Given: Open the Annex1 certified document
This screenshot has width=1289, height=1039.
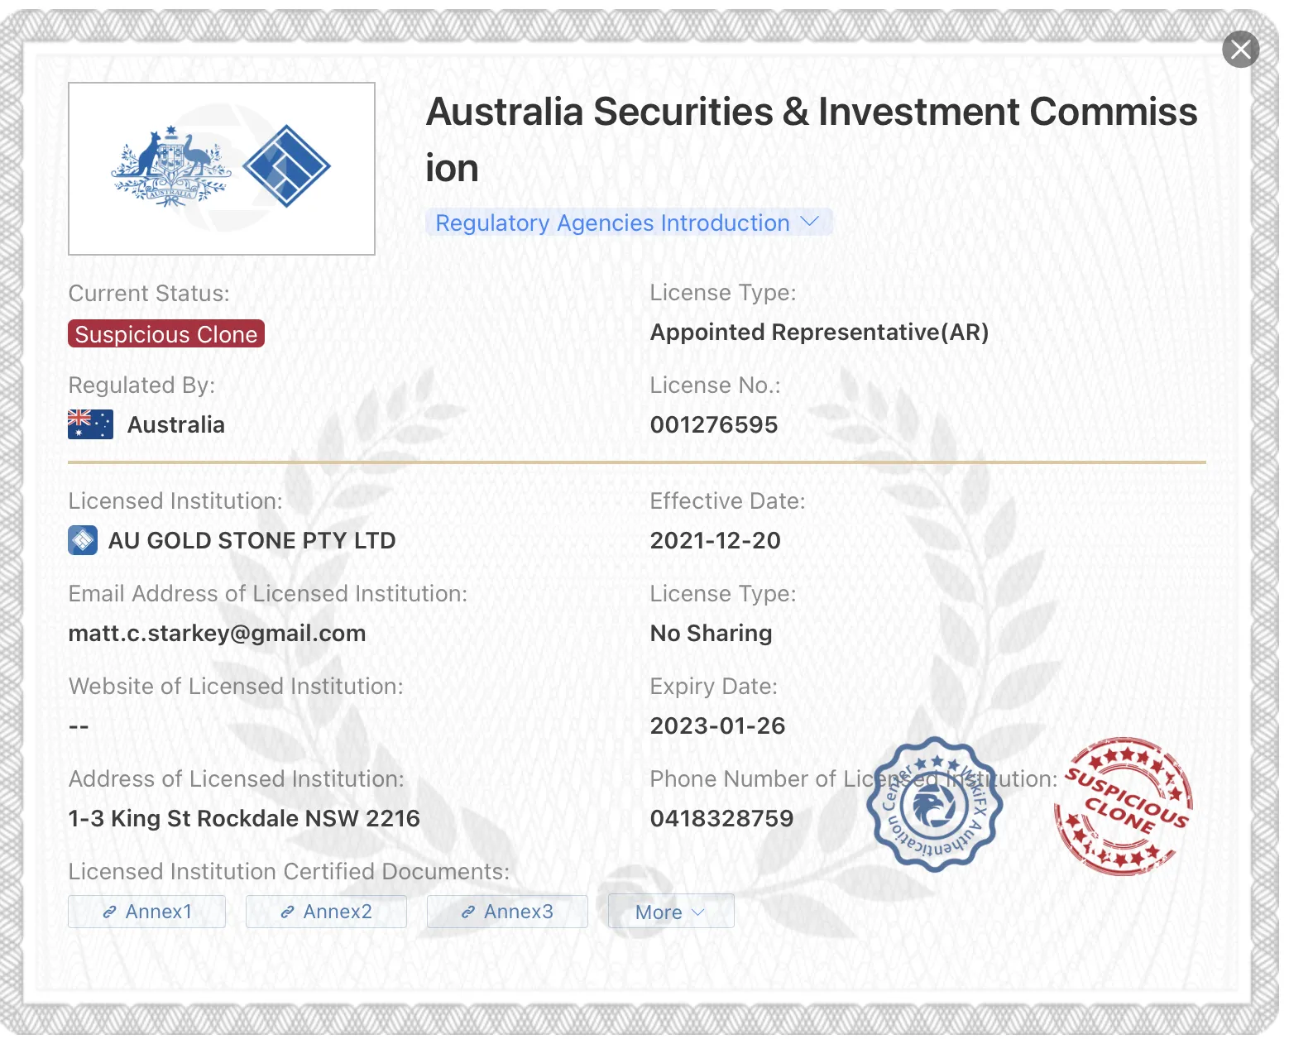Looking at the screenshot, I should coord(146,912).
